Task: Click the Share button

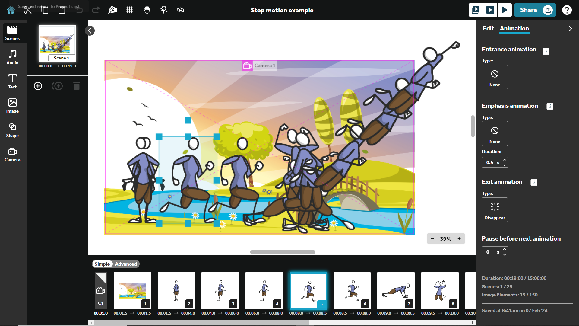Action: click(535, 10)
